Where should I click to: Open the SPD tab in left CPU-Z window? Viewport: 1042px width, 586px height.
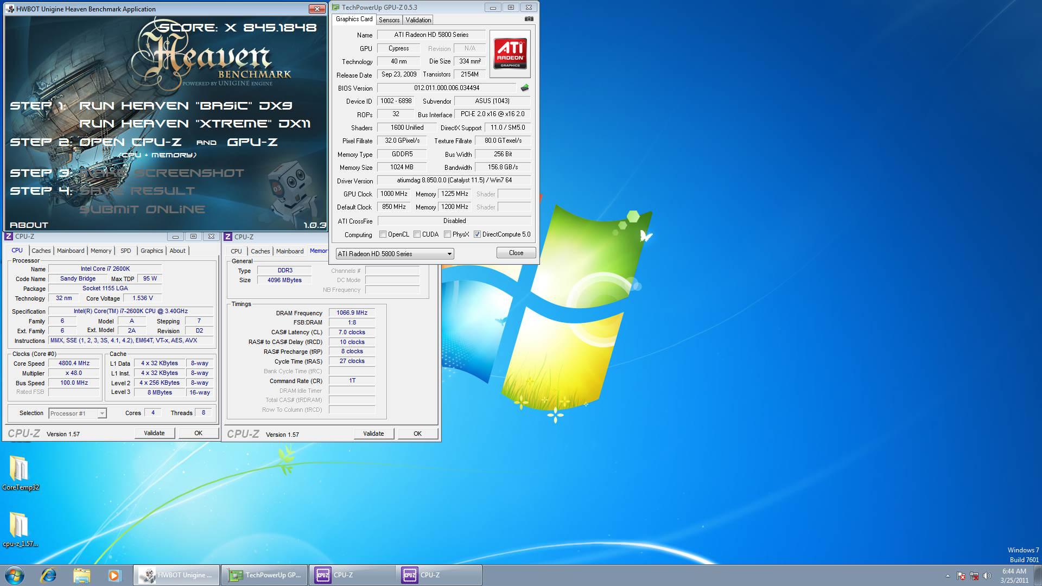[x=125, y=251]
